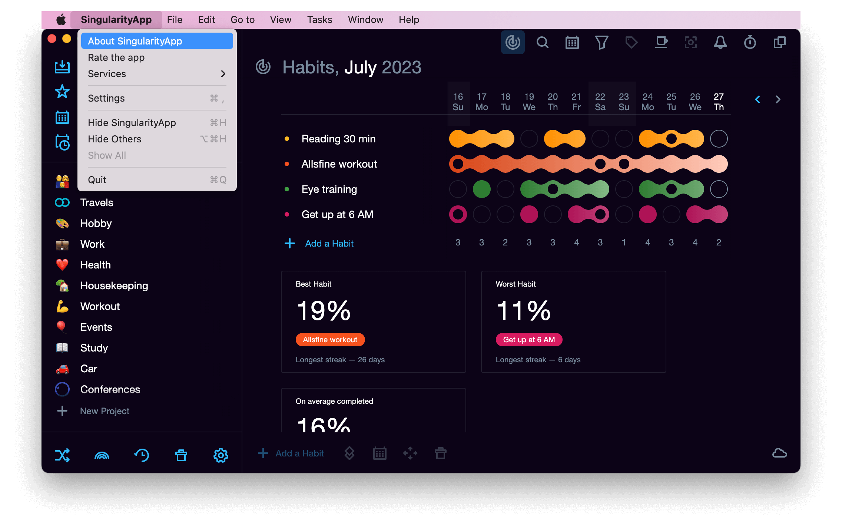This screenshot has width=842, height=528.
Task: Enable focus mode icon
Action: tap(691, 43)
